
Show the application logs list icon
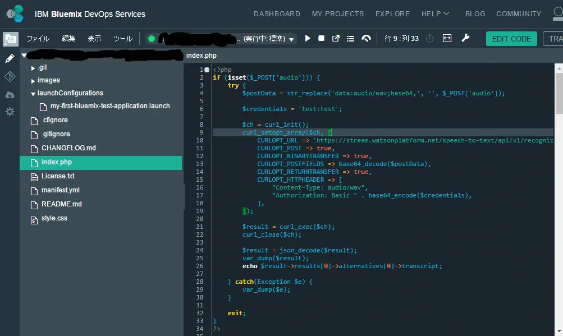[350, 39]
